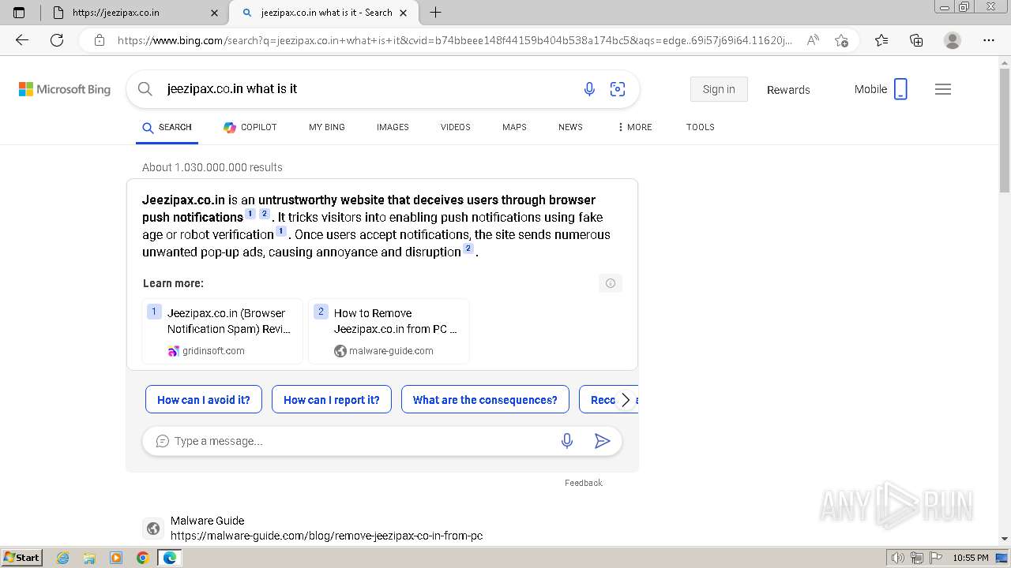Open the browser profile icon
This screenshot has width=1011, height=568.
(x=953, y=40)
